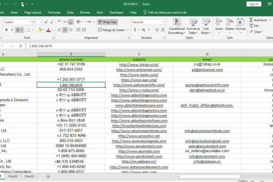
Task: Open Cell Styles gallery
Action: click(206, 26)
